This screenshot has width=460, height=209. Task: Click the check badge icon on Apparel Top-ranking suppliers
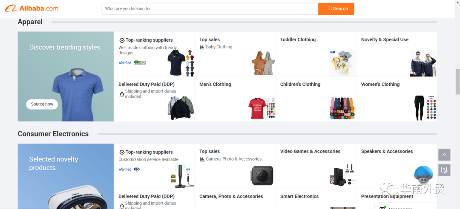122,40
